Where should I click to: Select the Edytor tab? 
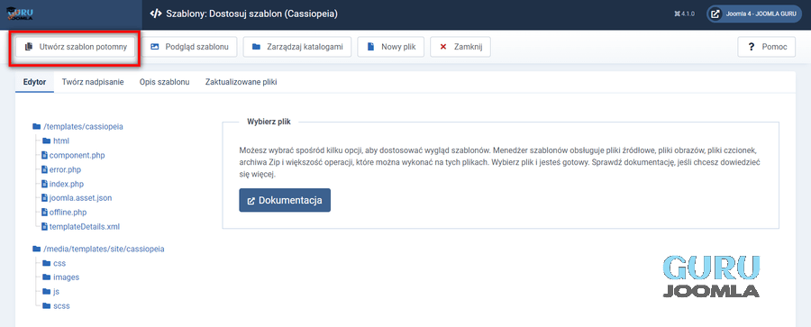point(34,82)
